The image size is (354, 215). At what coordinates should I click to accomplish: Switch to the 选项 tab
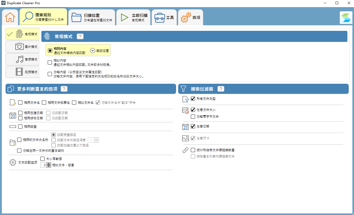pyautogui.click(x=191, y=17)
